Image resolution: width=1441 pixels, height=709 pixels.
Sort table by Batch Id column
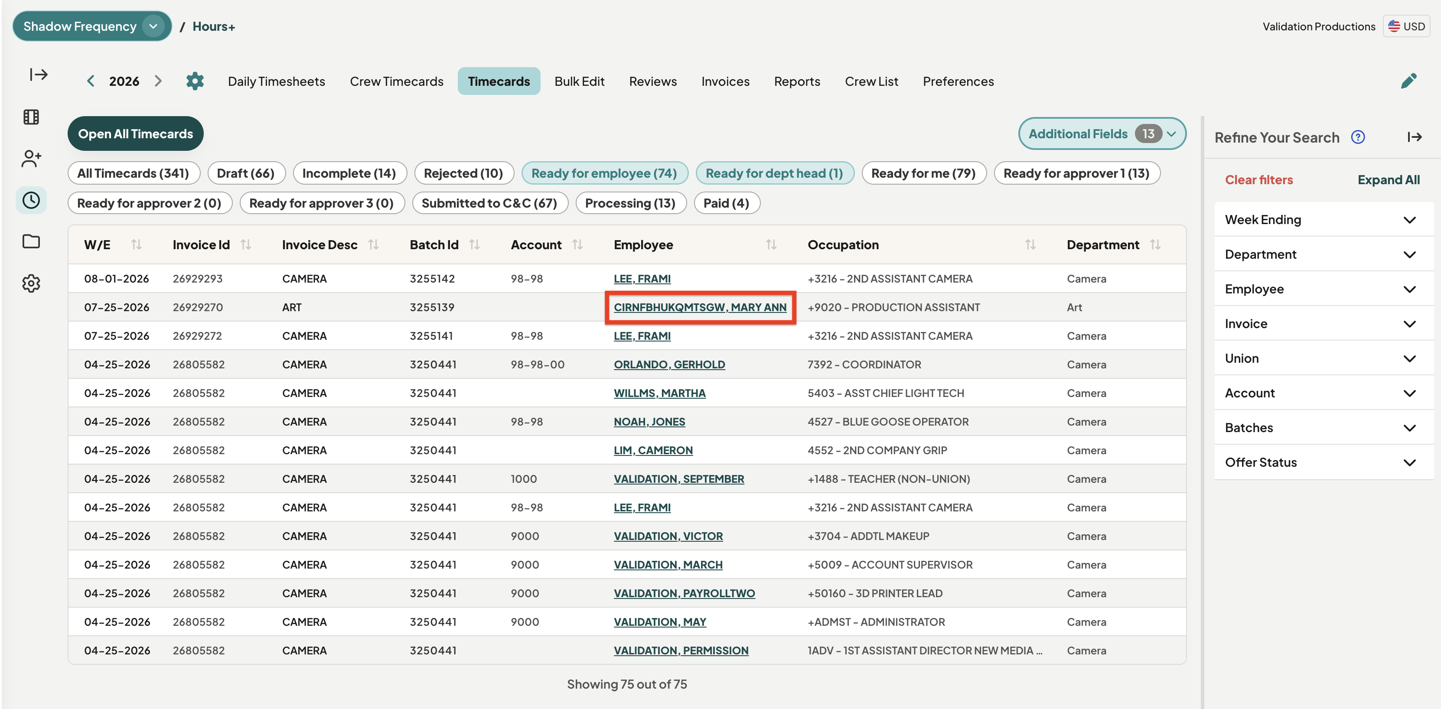click(x=474, y=244)
